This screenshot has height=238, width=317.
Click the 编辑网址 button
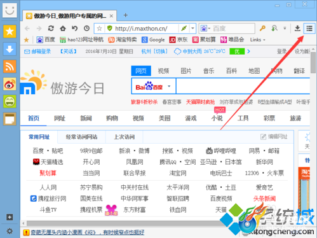click(274, 137)
